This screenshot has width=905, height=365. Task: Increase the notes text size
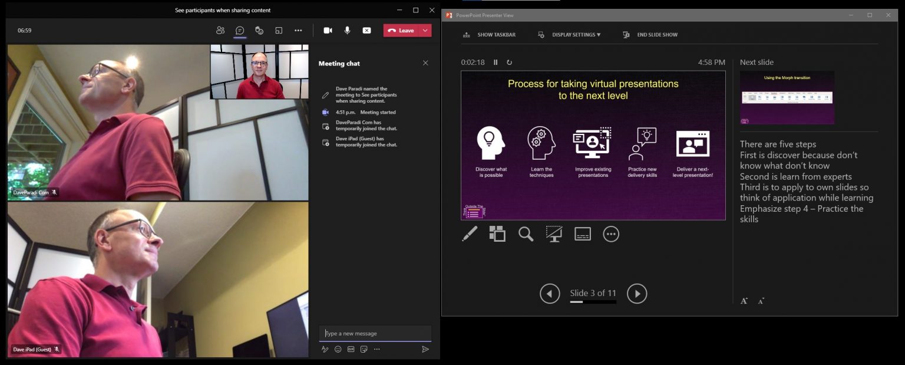pyautogui.click(x=744, y=301)
